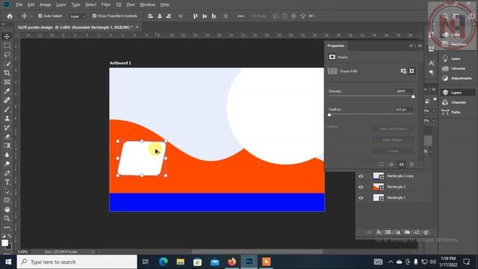Viewport: 478px width, 269px height.
Task: Select the Horizontal Type tool
Action: (x=7, y=182)
